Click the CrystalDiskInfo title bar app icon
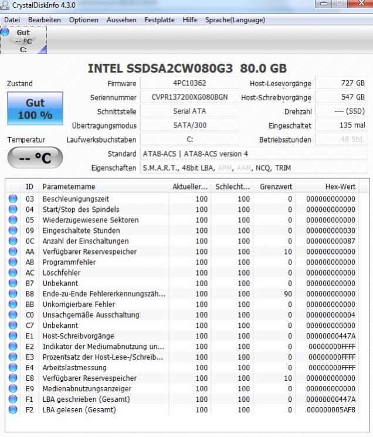This screenshot has width=373, height=437. pos(5,5)
